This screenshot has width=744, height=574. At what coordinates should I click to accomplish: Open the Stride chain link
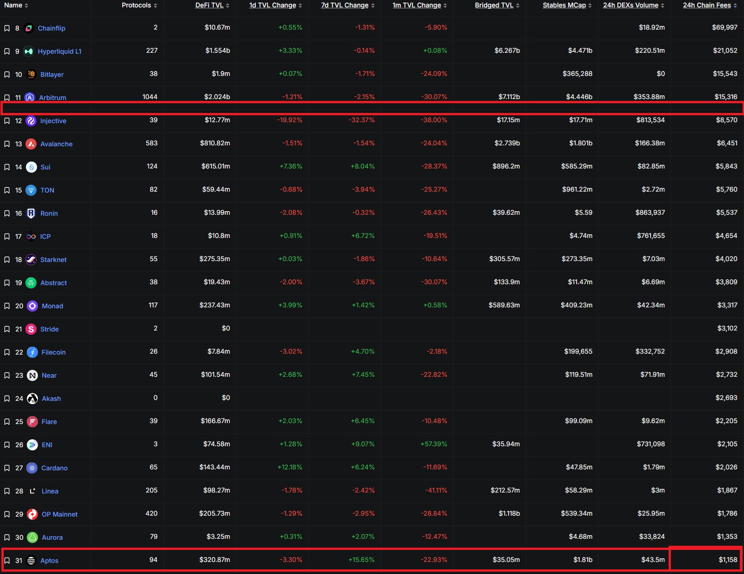pos(50,329)
